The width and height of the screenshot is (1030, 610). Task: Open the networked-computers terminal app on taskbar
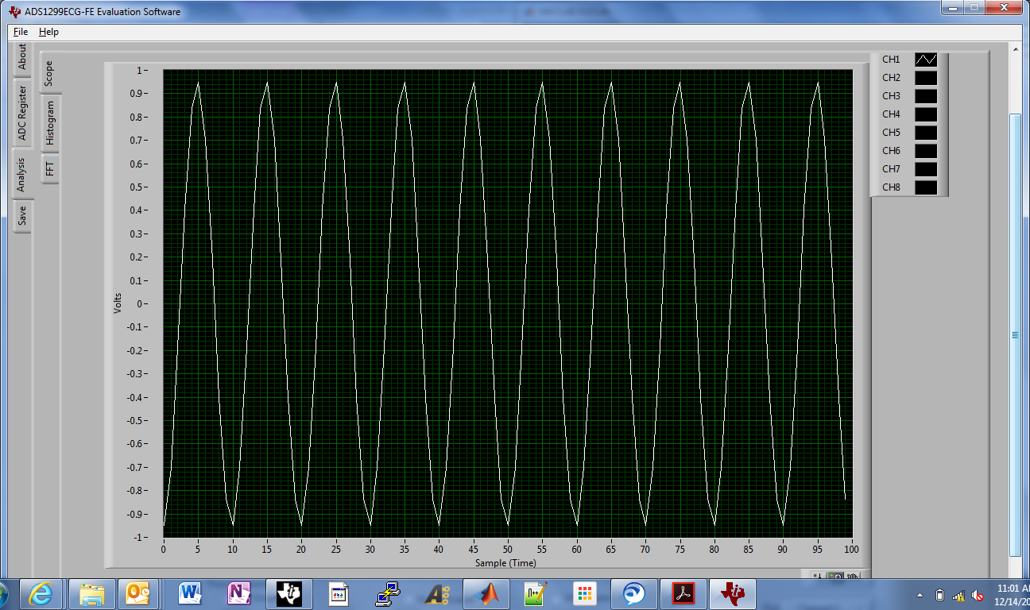[x=388, y=593]
